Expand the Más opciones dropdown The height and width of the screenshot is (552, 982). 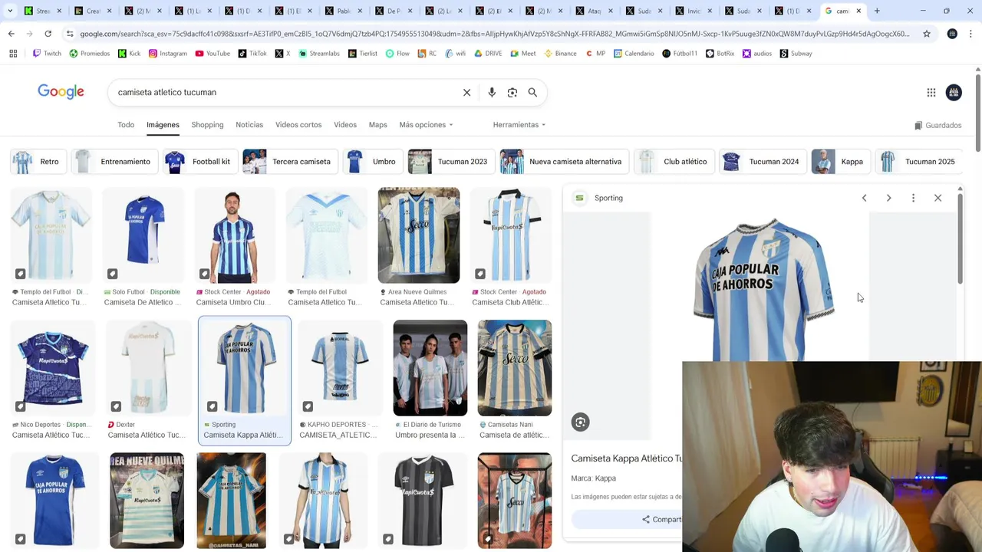click(x=426, y=124)
